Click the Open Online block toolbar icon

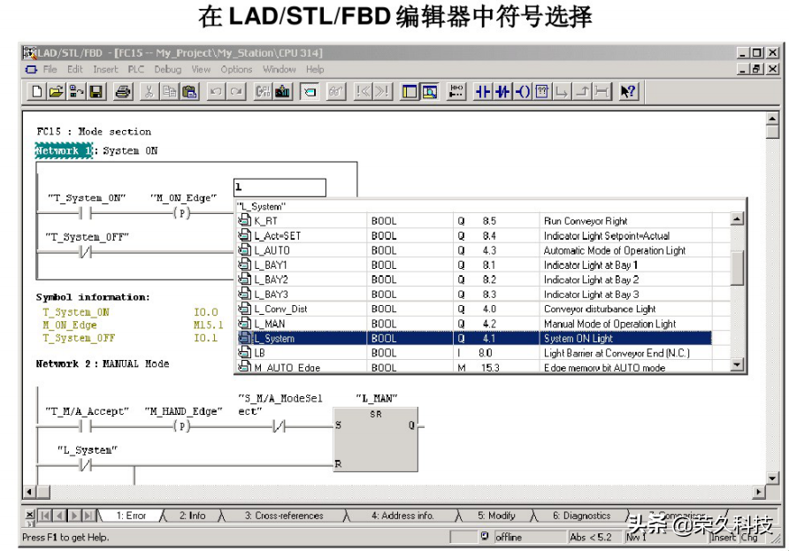76,92
